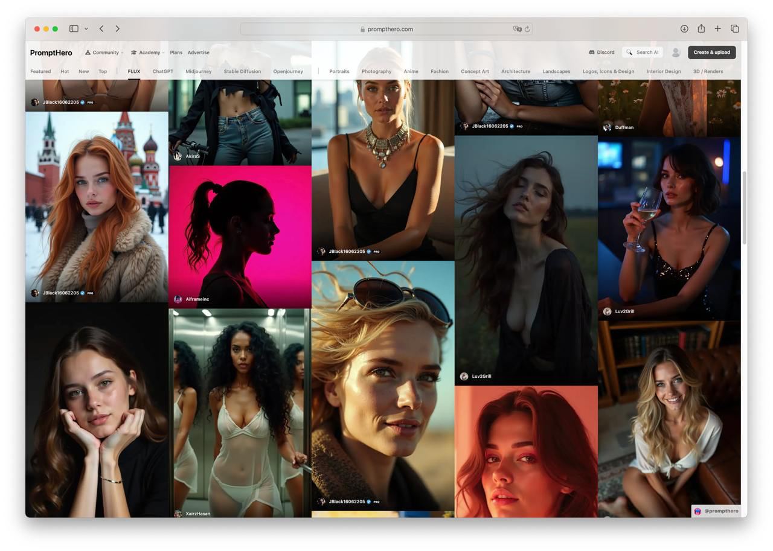The width and height of the screenshot is (773, 551).
Task: Open the user profile avatar icon
Action: click(676, 53)
